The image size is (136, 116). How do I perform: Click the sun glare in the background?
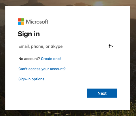(98, 3)
